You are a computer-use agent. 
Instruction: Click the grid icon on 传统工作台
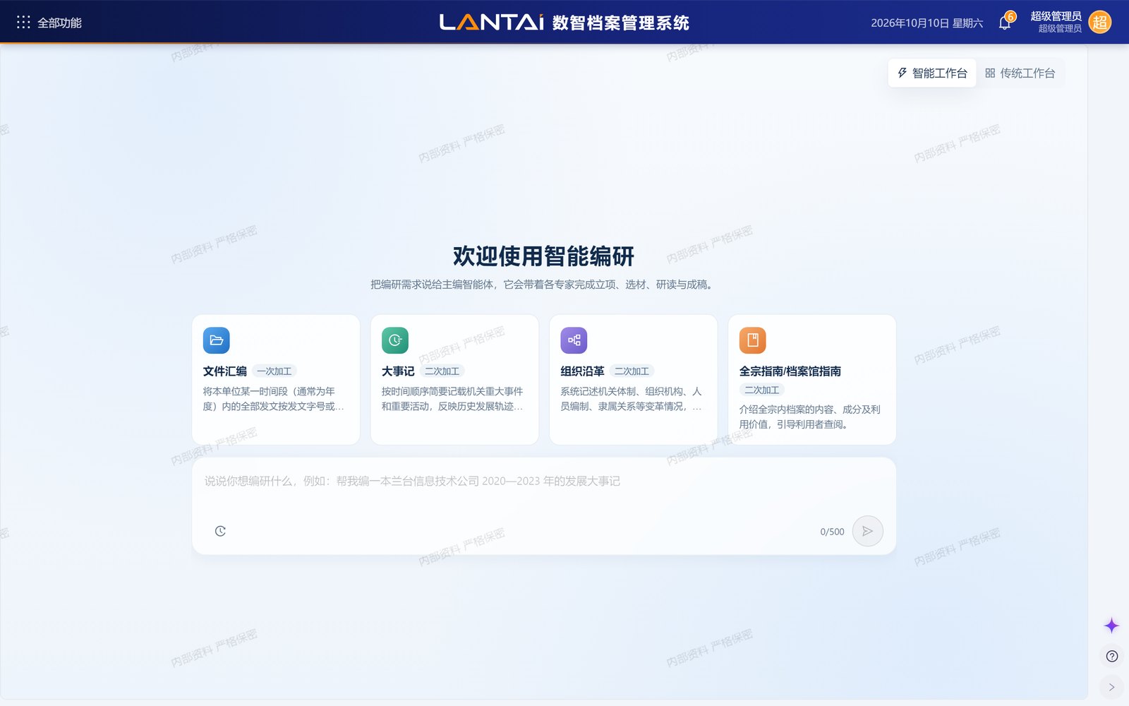pyautogui.click(x=990, y=73)
